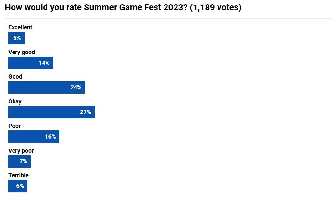Click the Terrible option label

tap(18, 175)
